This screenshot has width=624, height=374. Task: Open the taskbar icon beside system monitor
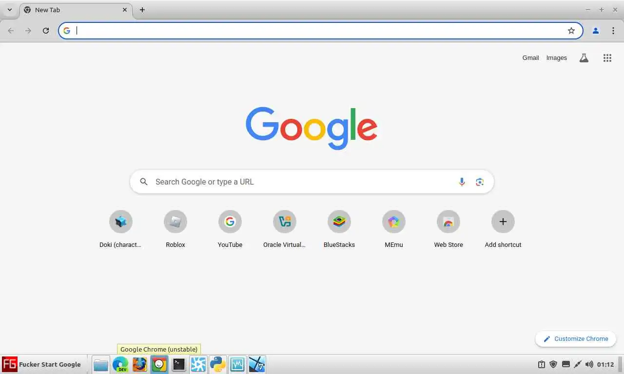(x=257, y=364)
